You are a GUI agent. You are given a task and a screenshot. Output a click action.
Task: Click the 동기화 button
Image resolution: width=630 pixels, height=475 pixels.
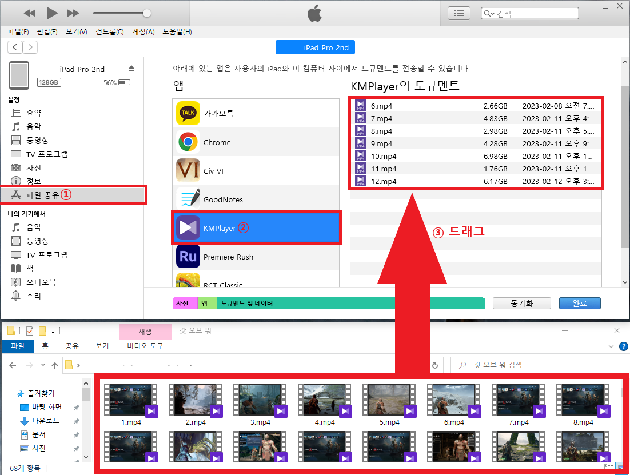coord(521,304)
